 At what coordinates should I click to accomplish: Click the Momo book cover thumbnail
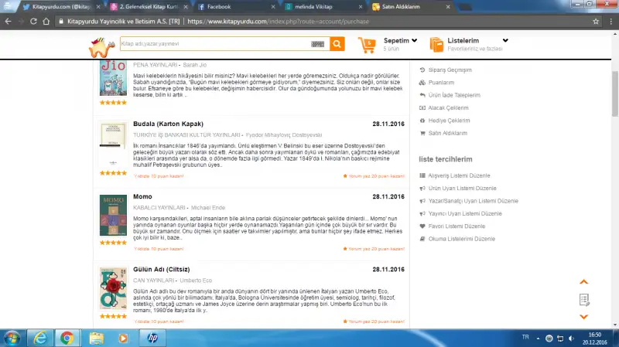click(113, 215)
